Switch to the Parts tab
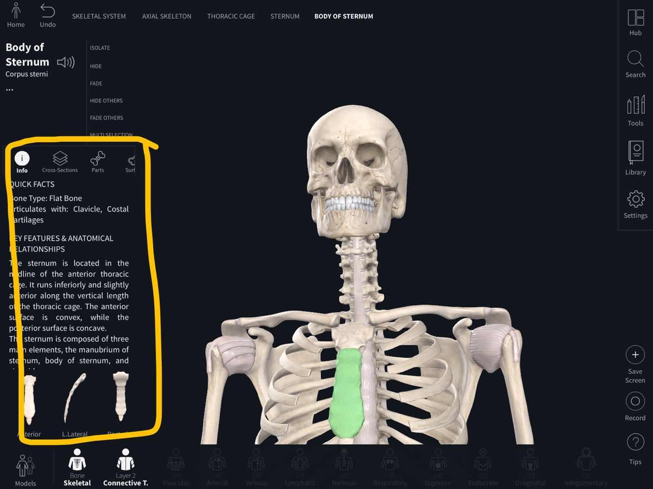The image size is (653, 489). point(97,162)
